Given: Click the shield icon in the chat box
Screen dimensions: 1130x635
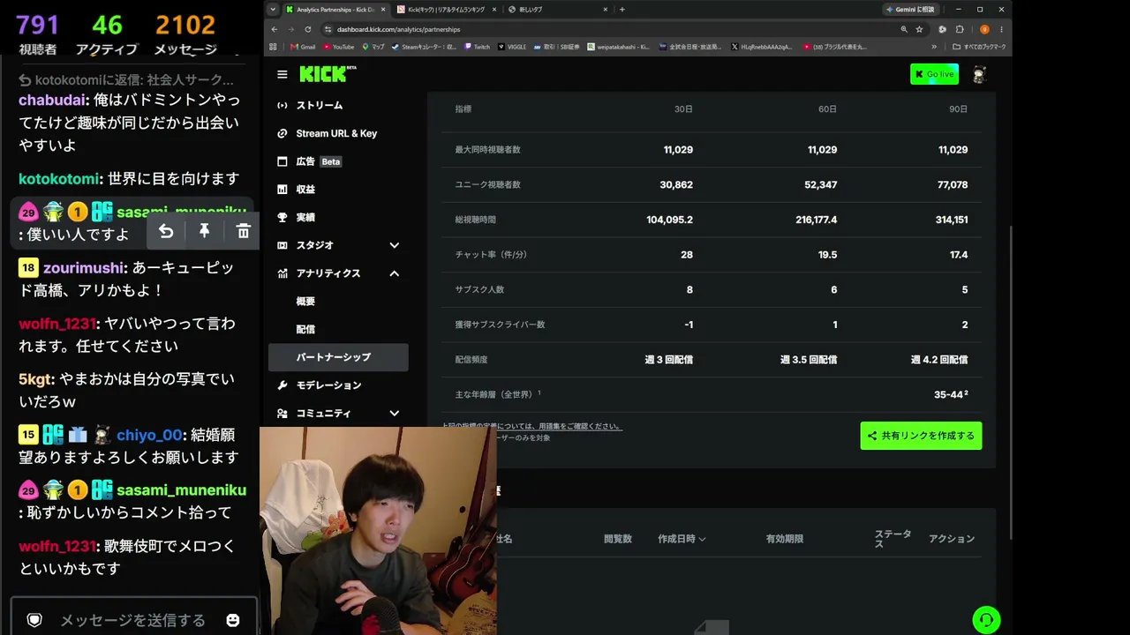Looking at the screenshot, I should 34,620.
